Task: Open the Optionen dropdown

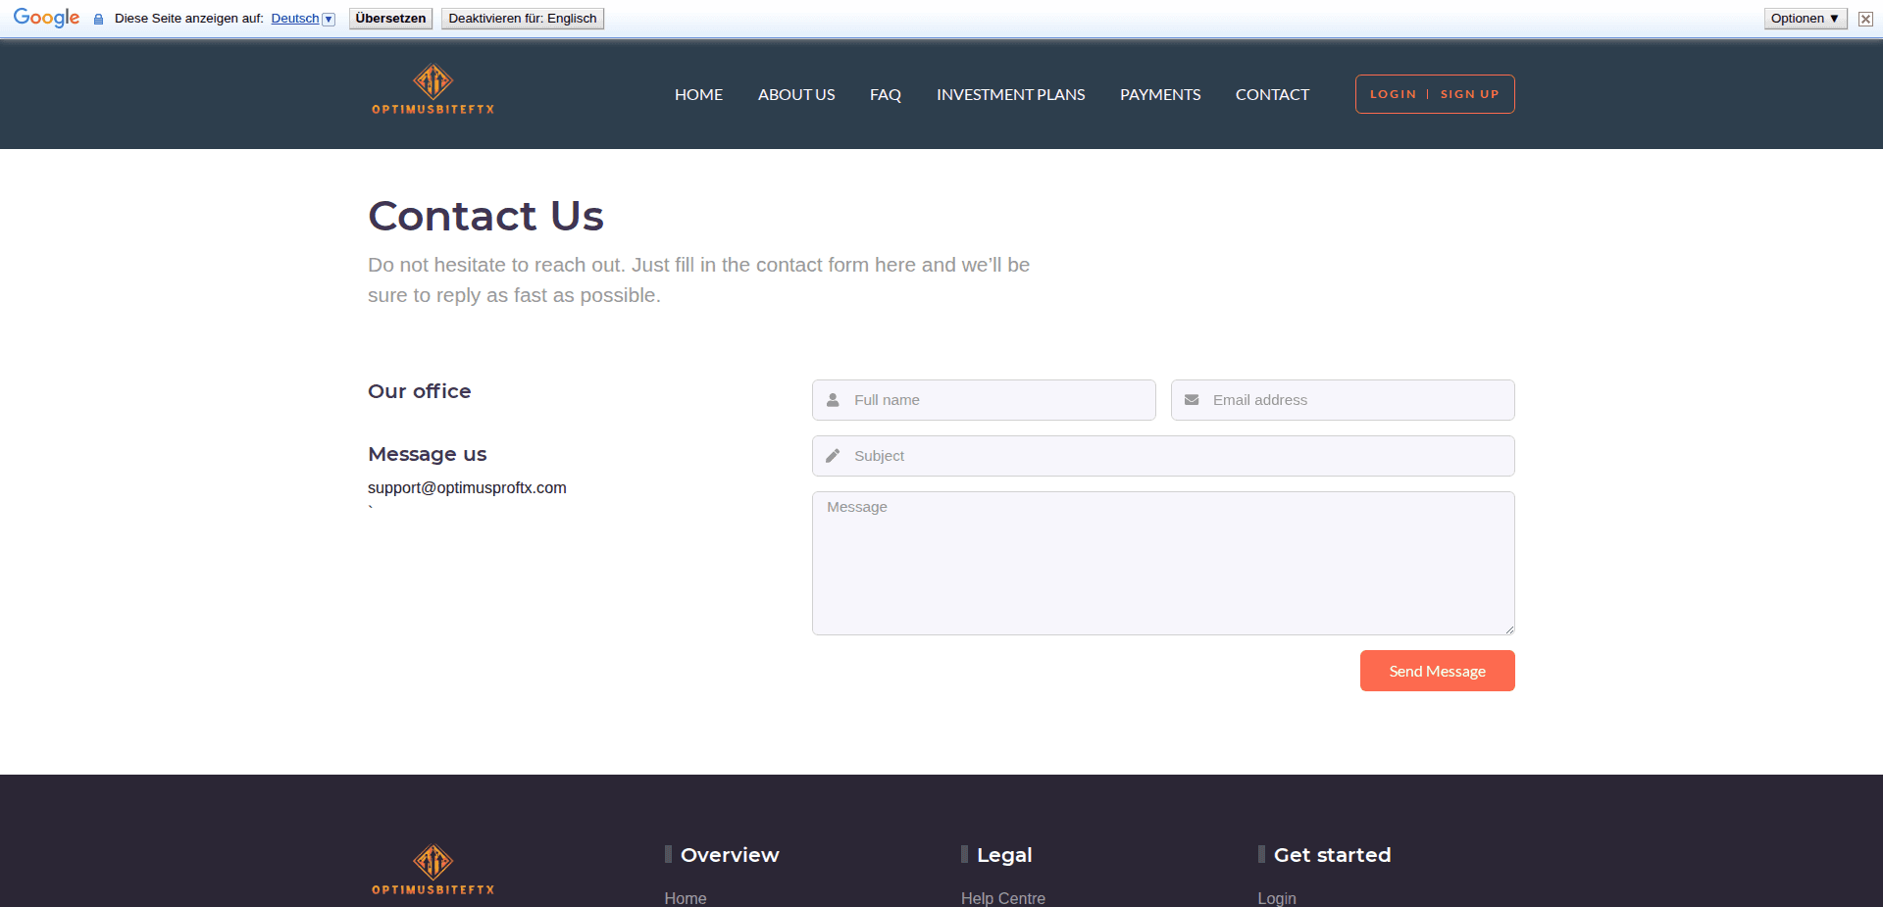Action: (1804, 18)
